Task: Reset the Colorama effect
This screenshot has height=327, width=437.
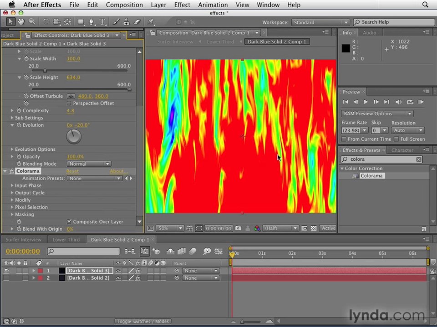Action: [x=72, y=171]
